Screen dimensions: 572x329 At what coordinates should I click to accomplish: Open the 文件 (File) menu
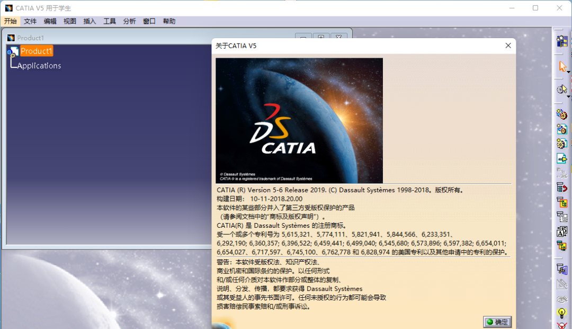click(30, 21)
